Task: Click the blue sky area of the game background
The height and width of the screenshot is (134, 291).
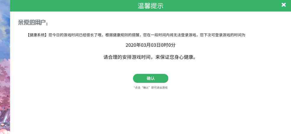Action: (5, 28)
